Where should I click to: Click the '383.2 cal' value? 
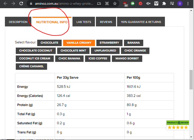pyautogui.click(x=134, y=96)
